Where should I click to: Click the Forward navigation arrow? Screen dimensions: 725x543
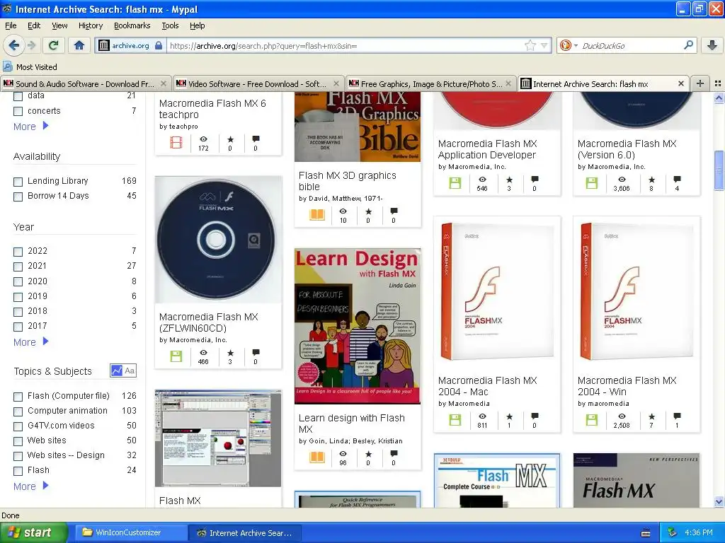[31, 45]
